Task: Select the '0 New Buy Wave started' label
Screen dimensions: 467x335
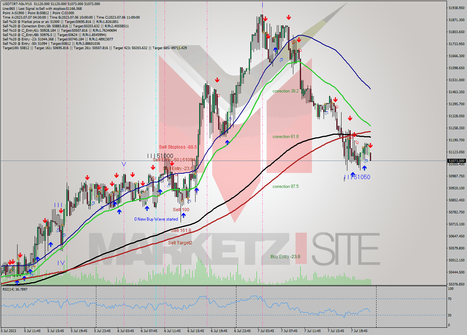Action: pyautogui.click(x=156, y=219)
